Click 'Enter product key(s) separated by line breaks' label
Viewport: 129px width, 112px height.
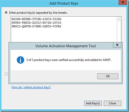[x=38, y=13]
